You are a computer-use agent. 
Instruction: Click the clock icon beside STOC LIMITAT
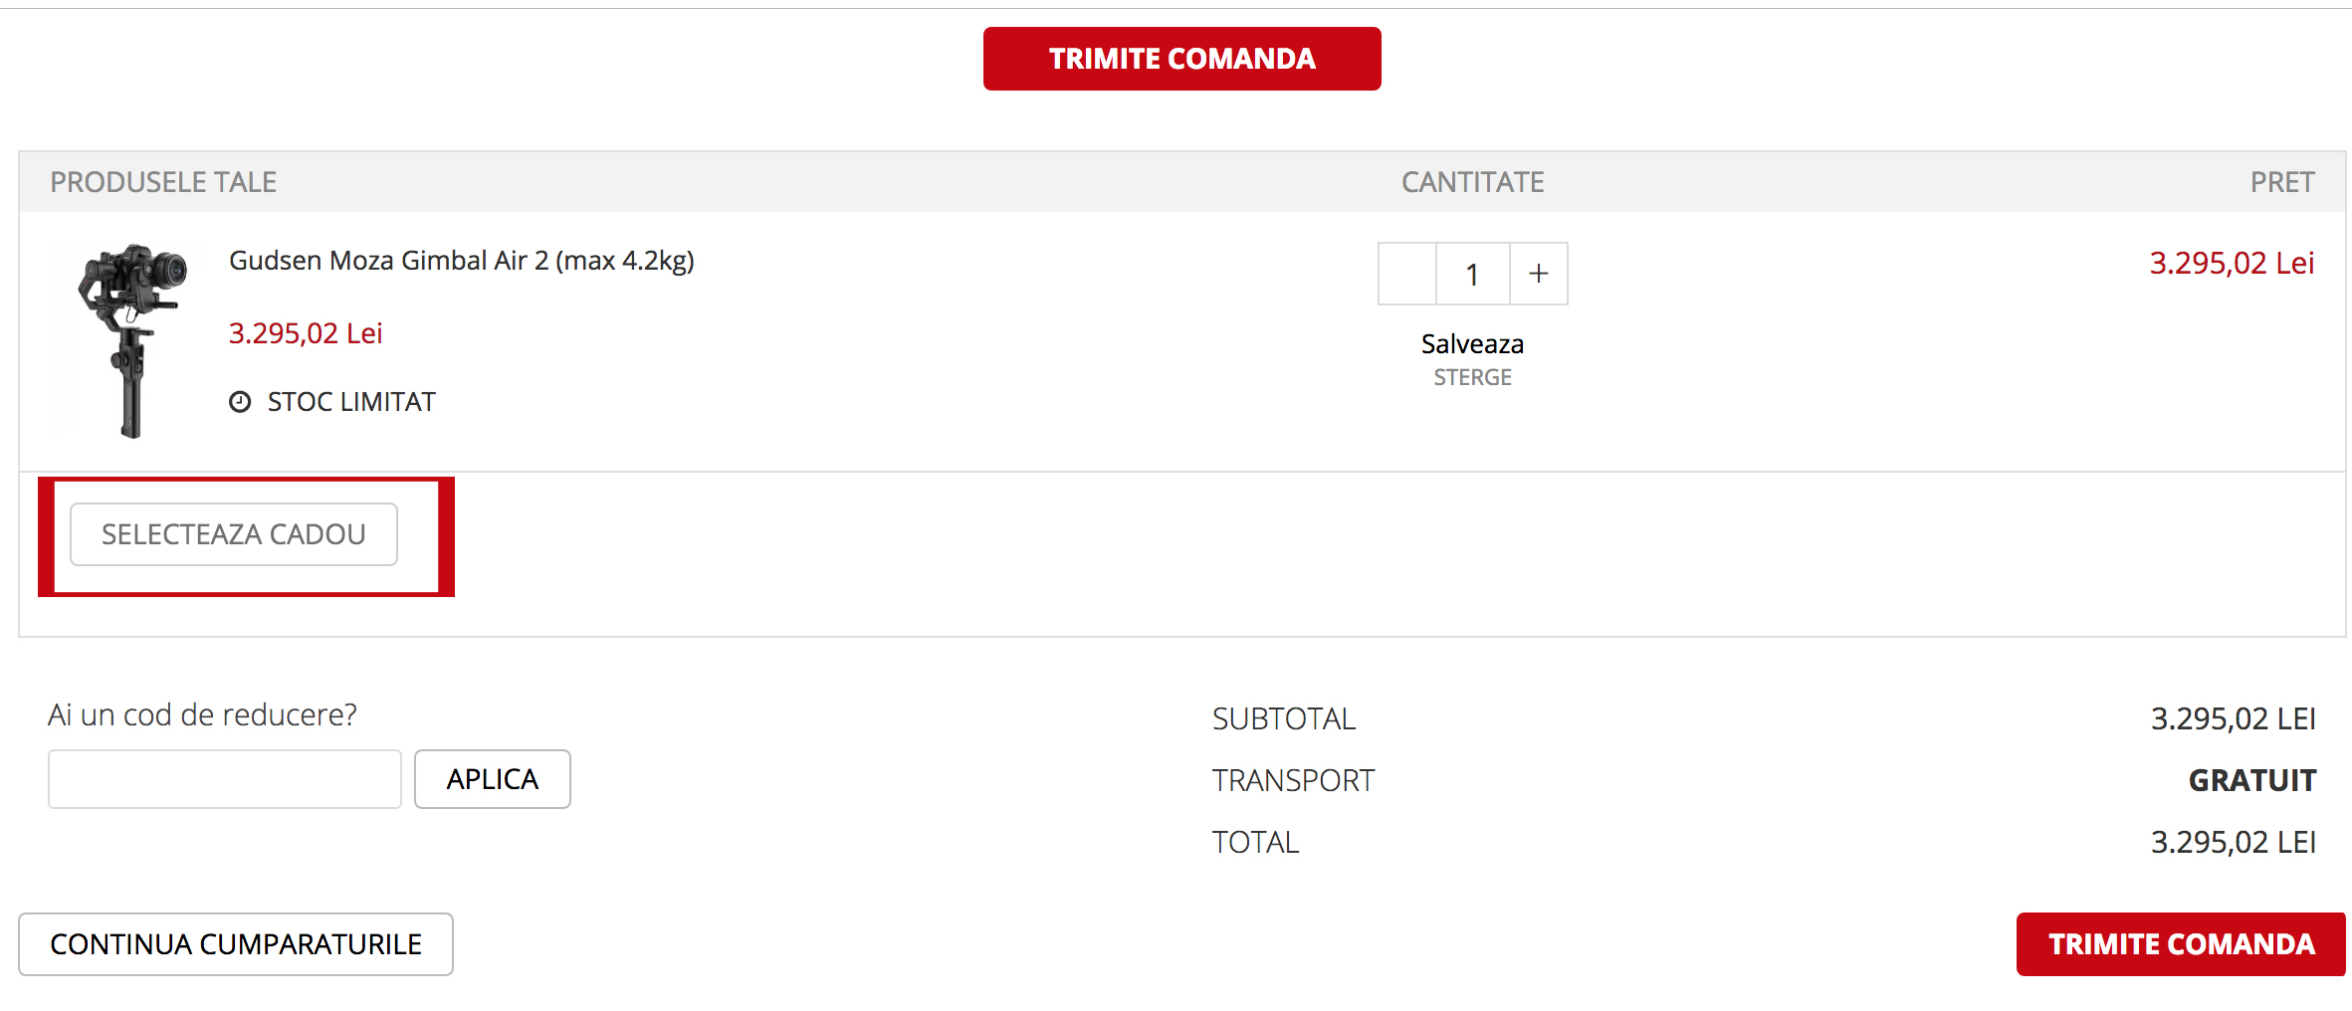click(x=240, y=402)
